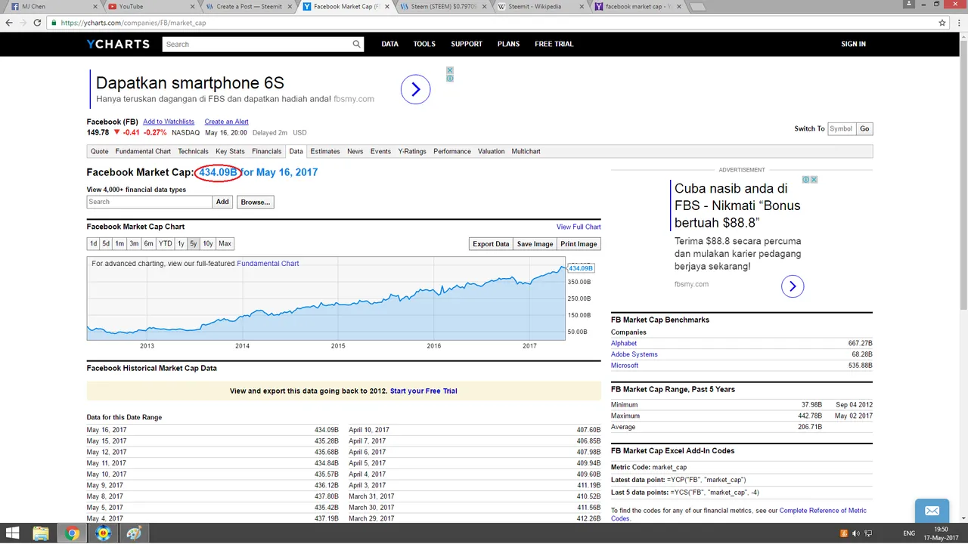Open the TOOLS menu in the header
The width and height of the screenshot is (968, 544).
click(x=424, y=44)
